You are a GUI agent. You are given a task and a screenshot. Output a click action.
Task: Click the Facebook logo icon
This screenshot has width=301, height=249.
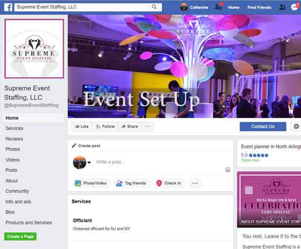(8, 7)
